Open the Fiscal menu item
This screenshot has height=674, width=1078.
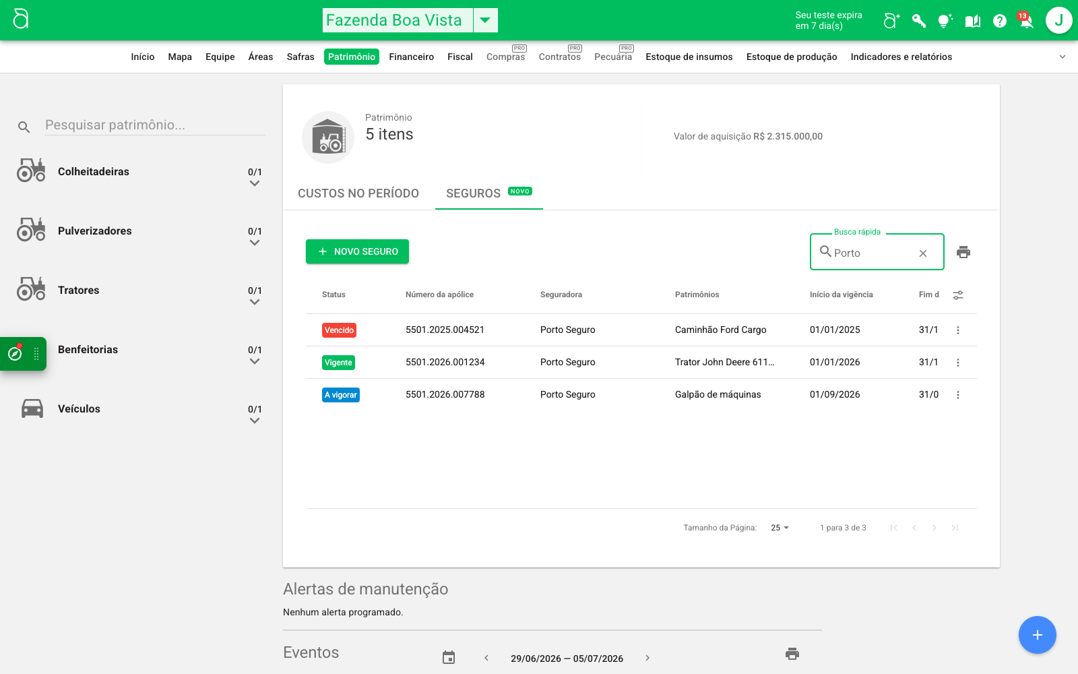460,57
